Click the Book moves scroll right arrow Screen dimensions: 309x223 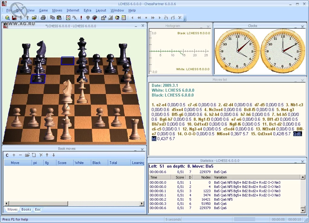[x=142, y=203]
